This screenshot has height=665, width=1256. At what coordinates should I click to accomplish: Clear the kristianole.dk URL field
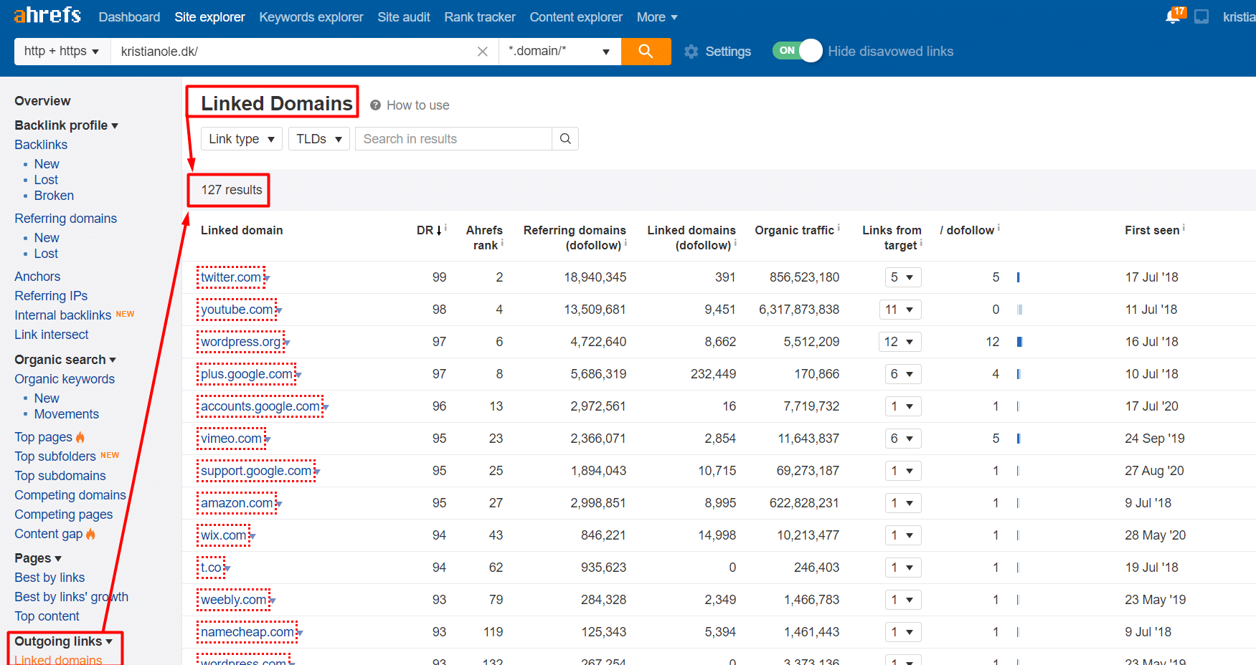(x=483, y=52)
